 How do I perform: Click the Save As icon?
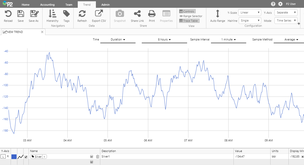pos(33,14)
